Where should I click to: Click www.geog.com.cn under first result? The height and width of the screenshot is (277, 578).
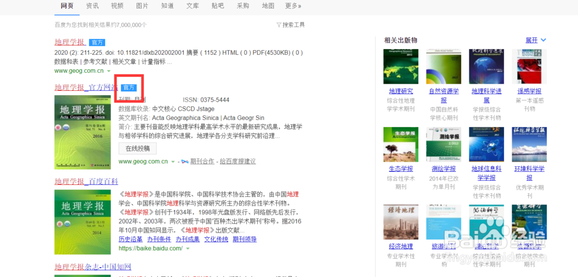[79, 70]
